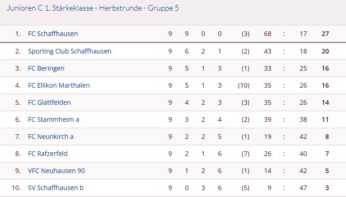Image resolution: width=346 pixels, height=197 pixels.
Task: Select Sporting Club Schaffhausen's 20 points value
Action: (x=325, y=51)
